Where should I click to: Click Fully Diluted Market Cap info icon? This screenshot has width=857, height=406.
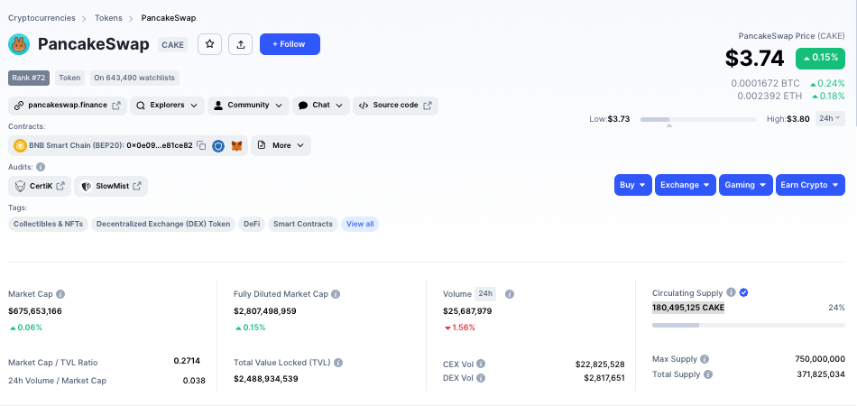(336, 294)
